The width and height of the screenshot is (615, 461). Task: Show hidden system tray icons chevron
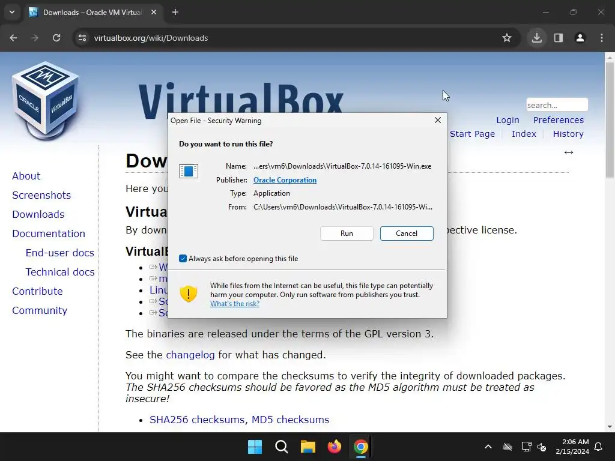coord(488,447)
